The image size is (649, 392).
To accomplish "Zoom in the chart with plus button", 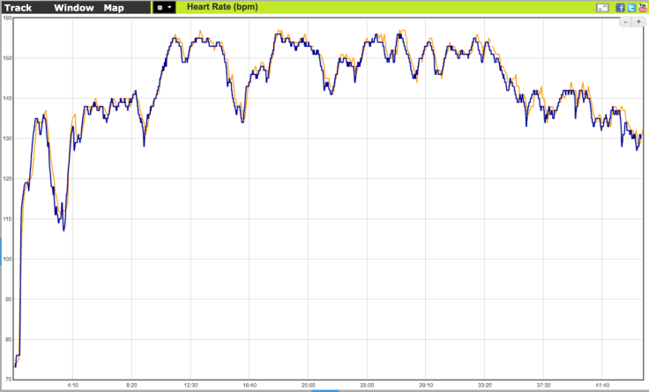I will point(638,21).
